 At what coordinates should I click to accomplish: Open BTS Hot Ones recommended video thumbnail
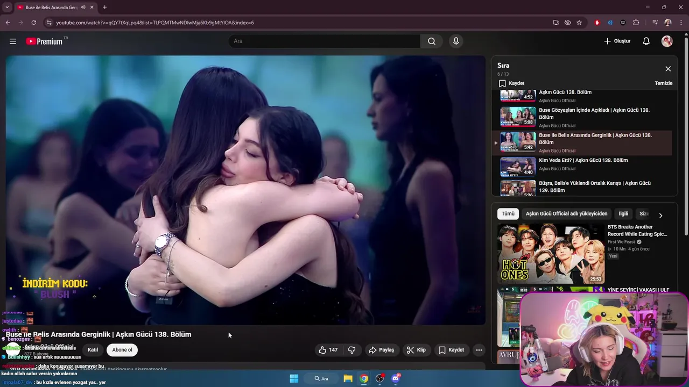551,254
